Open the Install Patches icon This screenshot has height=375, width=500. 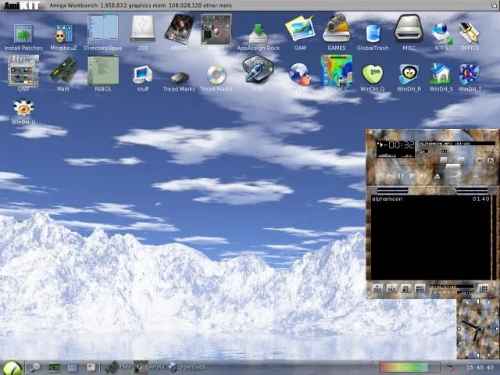(23, 34)
